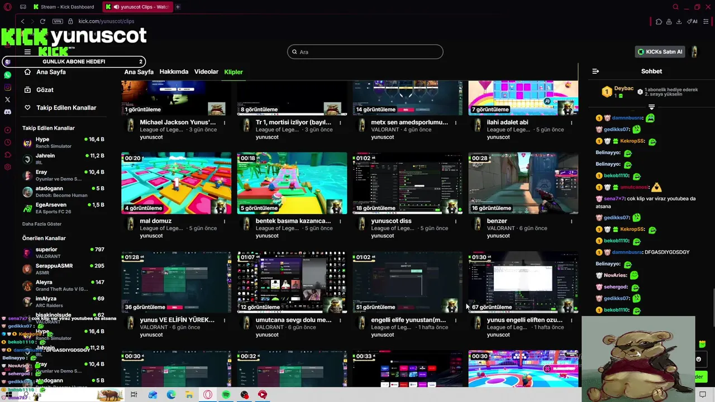Screen dimensions: 715x402
Task: Click the Günlük Abone Hedefi progress bar
Action: point(74,61)
